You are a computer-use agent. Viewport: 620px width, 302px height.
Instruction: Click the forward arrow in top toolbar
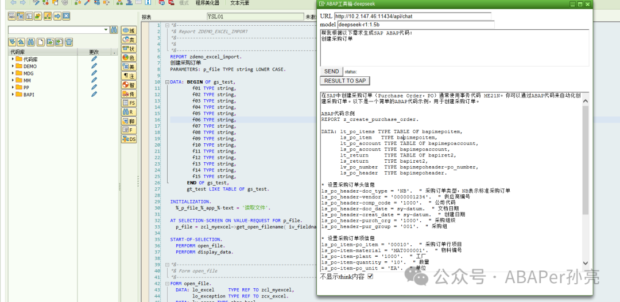(x=22, y=3)
